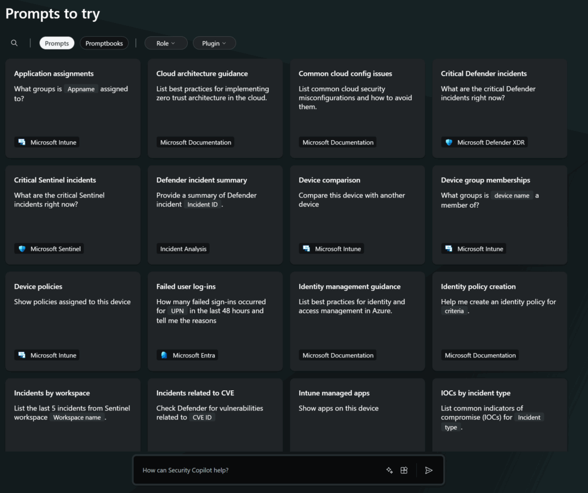
Task: Switch to the Promptbooks tab
Action: 105,43
